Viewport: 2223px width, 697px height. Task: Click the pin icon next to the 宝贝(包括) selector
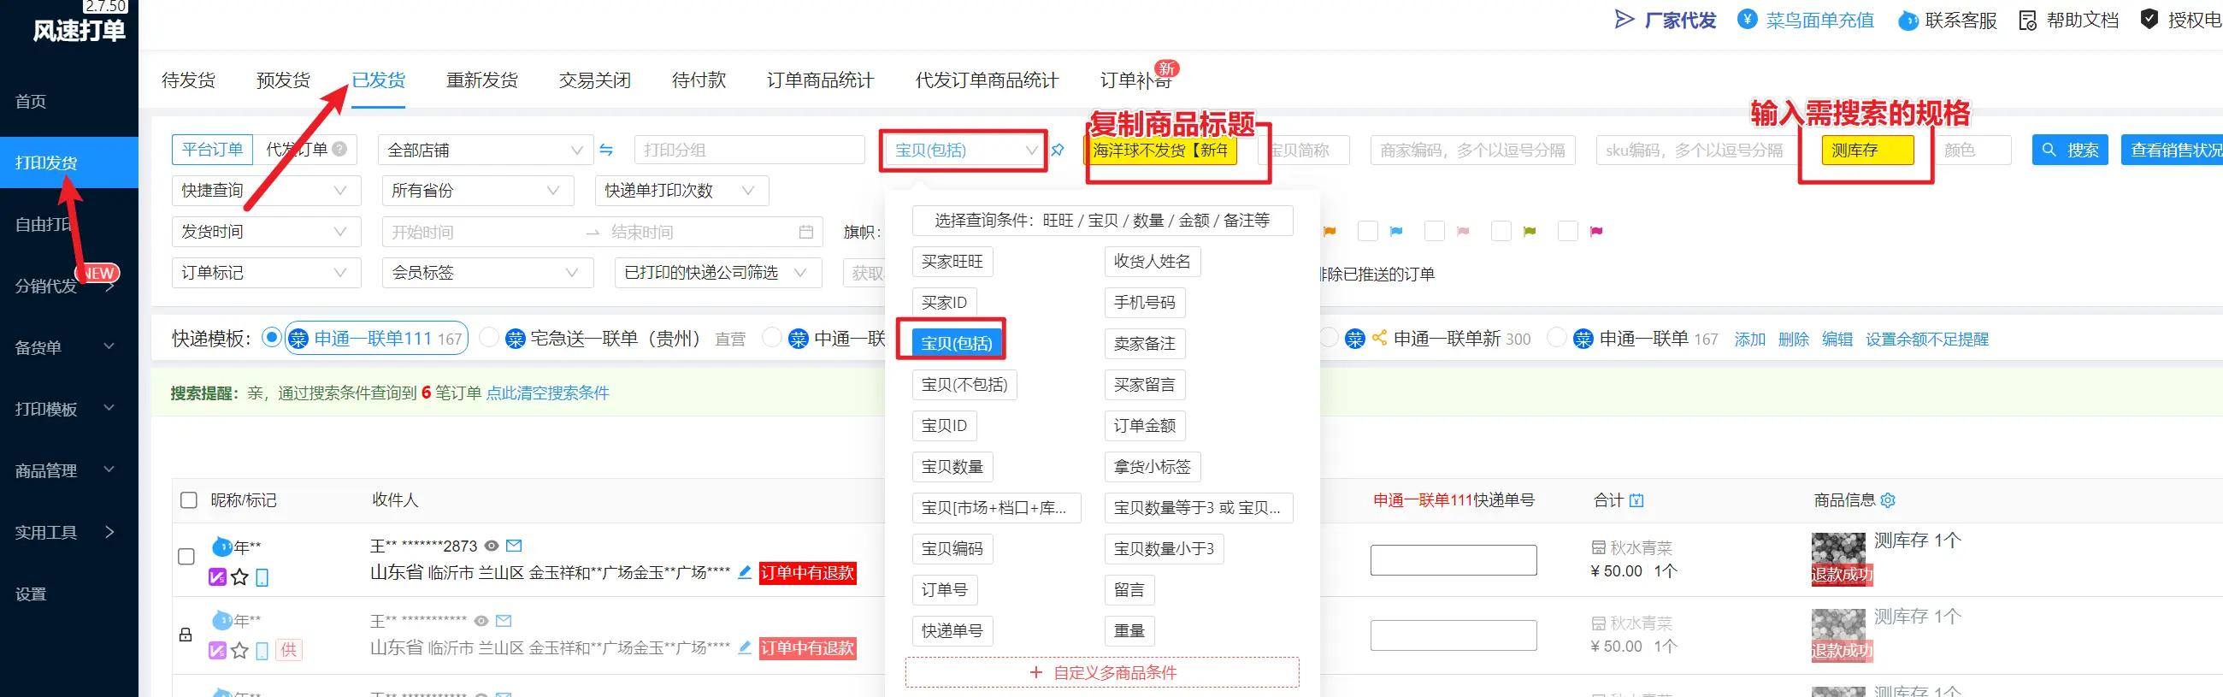tap(1057, 151)
